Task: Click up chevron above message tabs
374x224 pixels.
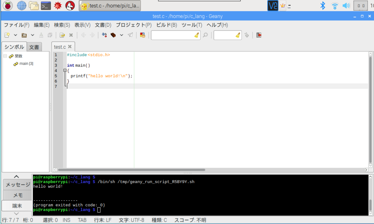Action: pos(16,176)
